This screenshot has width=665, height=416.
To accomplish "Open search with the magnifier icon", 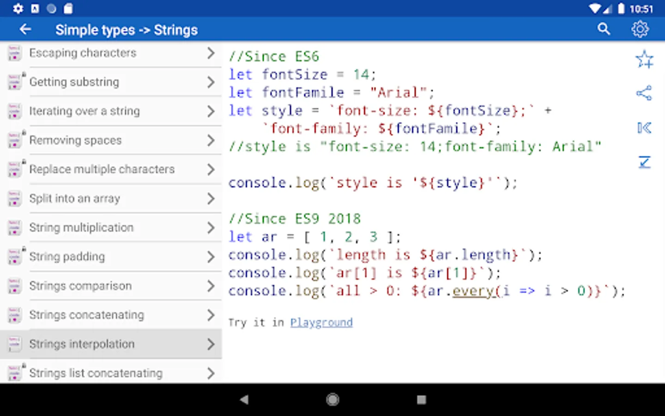I will 604,29.
